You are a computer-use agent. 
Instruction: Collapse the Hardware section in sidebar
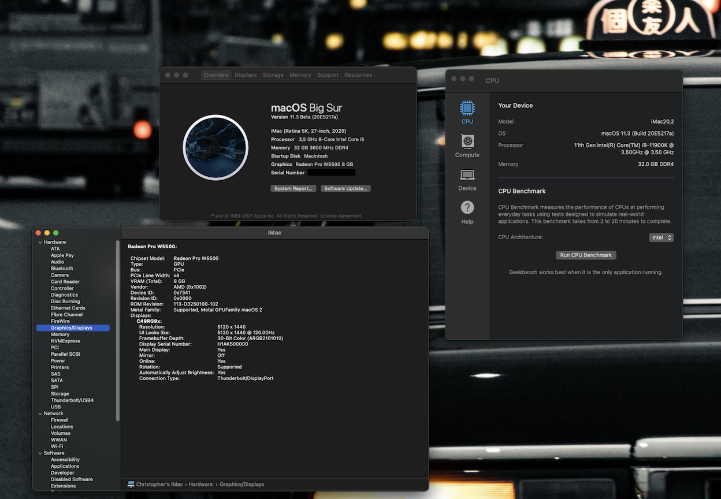click(40, 242)
